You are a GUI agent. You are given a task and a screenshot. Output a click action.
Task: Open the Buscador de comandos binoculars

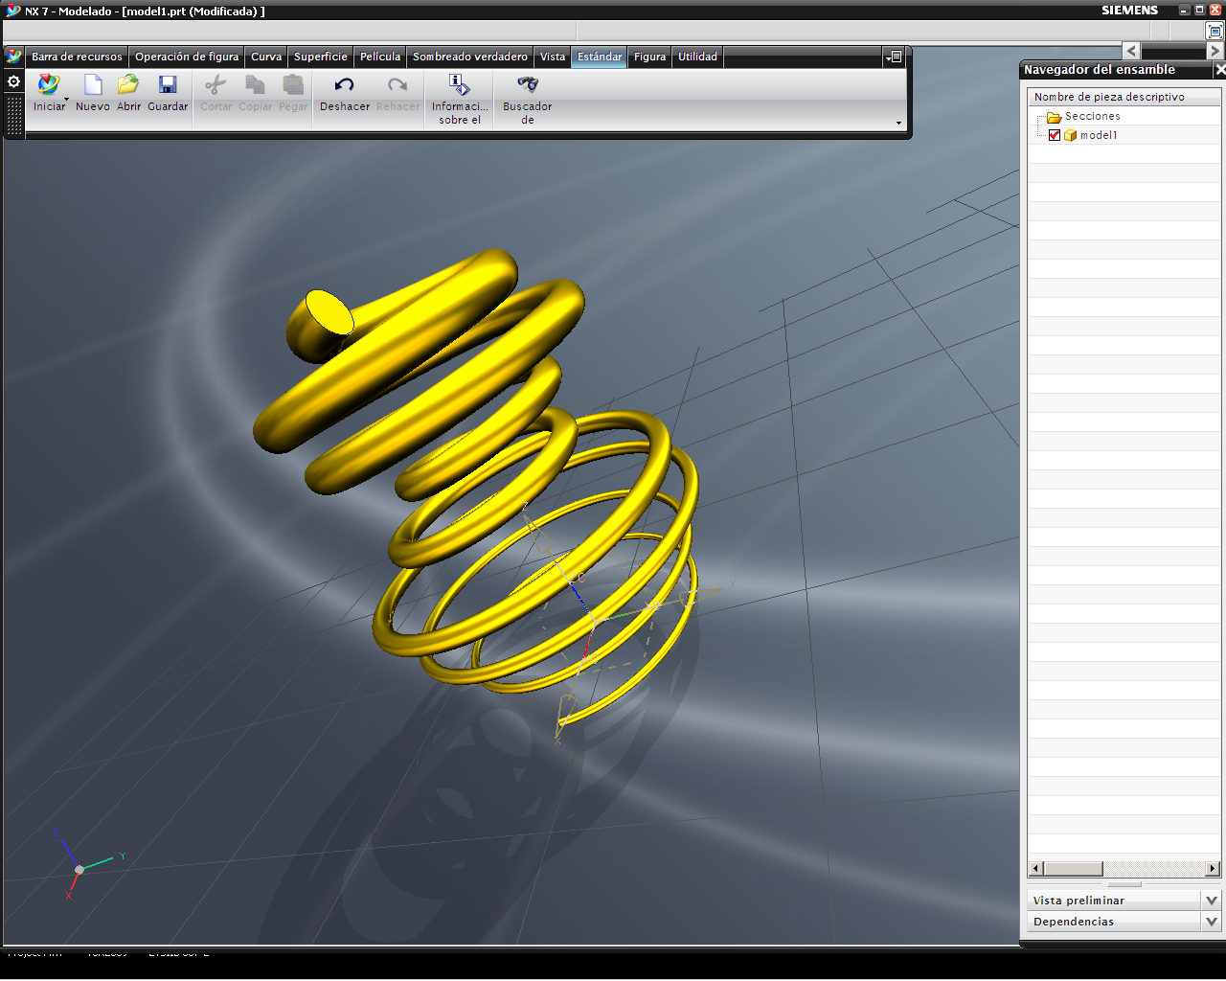[528, 84]
